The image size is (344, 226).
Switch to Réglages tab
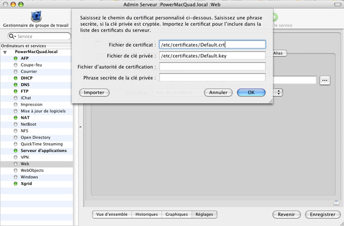tap(204, 214)
